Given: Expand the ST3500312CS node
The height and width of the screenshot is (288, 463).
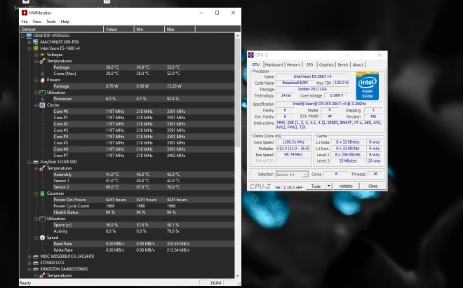Looking at the screenshot, I should coord(29,263).
